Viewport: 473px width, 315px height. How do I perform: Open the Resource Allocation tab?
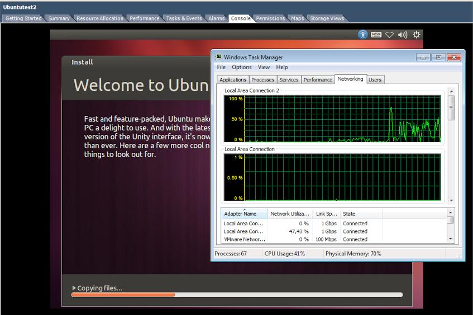coord(100,18)
